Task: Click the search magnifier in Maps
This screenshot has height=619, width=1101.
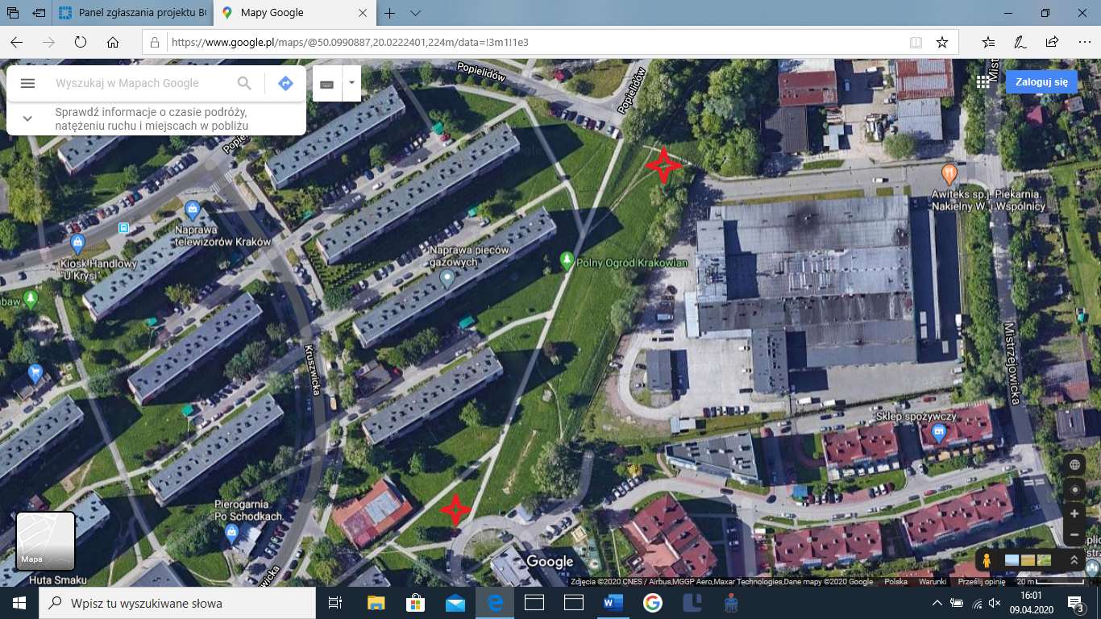Action: [x=244, y=83]
